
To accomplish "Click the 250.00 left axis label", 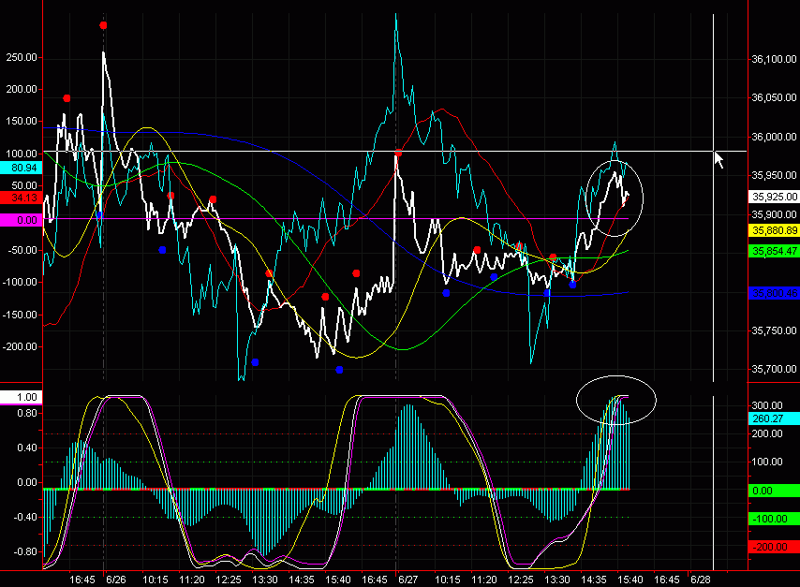I will click(x=22, y=57).
